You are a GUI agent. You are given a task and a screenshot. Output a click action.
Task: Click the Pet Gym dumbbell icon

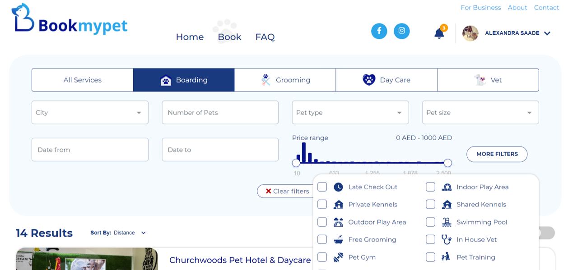[x=338, y=257]
